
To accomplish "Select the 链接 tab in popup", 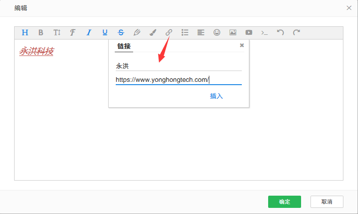I will [x=124, y=46].
